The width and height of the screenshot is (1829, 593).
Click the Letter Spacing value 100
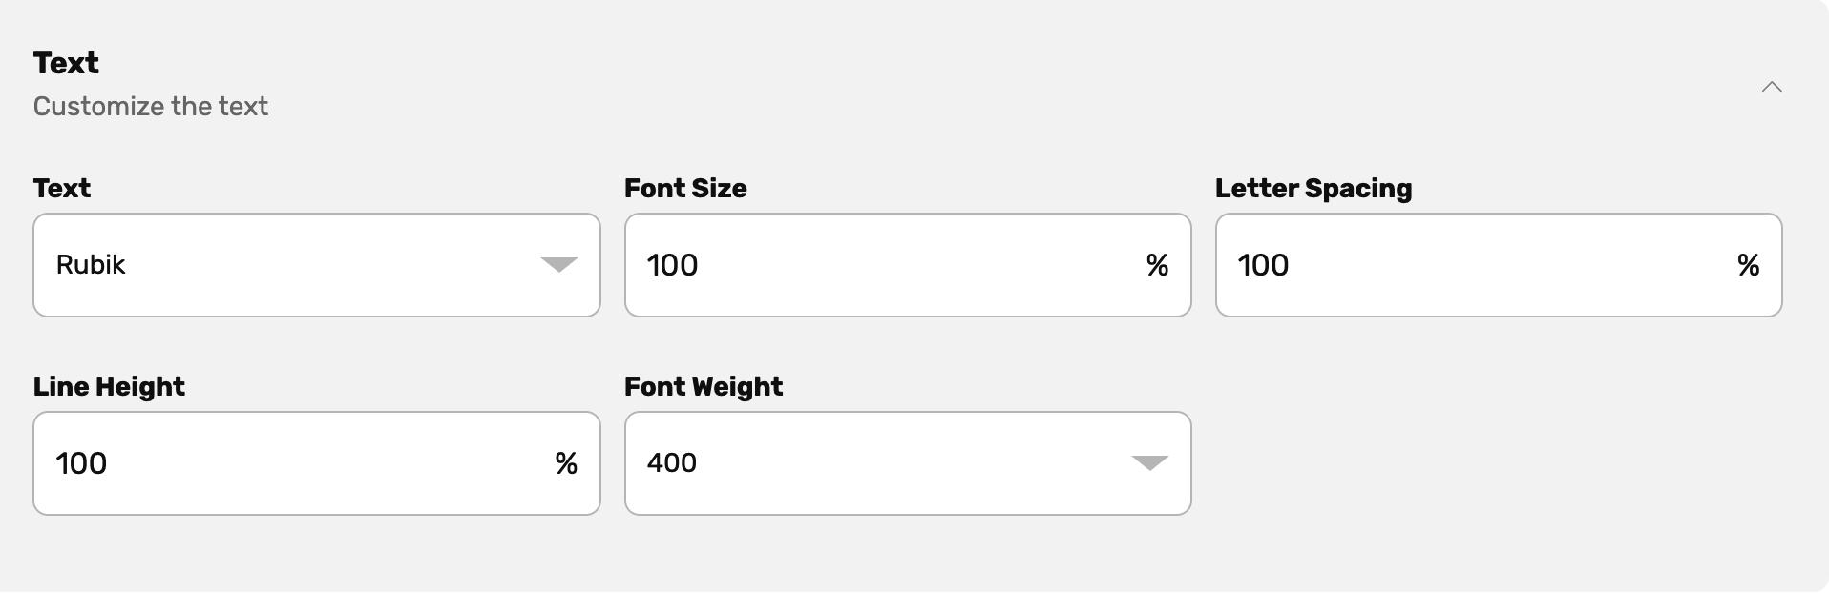(1263, 265)
